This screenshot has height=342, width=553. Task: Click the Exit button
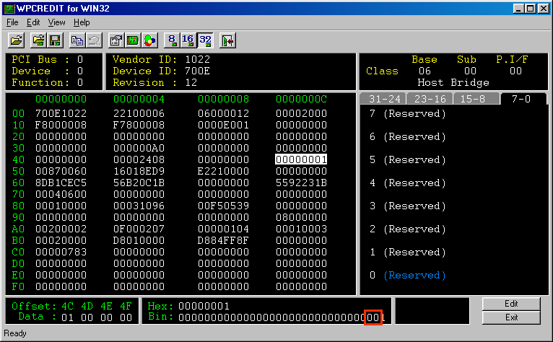point(511,317)
